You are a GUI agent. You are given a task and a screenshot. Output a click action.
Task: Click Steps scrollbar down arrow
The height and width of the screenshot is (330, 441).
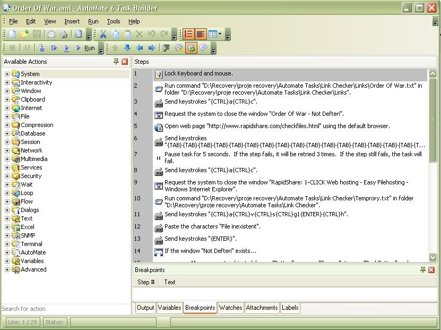click(x=433, y=257)
